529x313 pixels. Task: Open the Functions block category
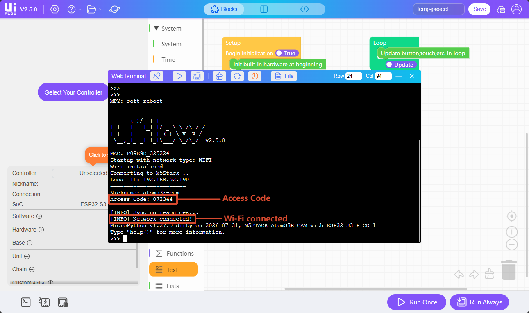180,254
